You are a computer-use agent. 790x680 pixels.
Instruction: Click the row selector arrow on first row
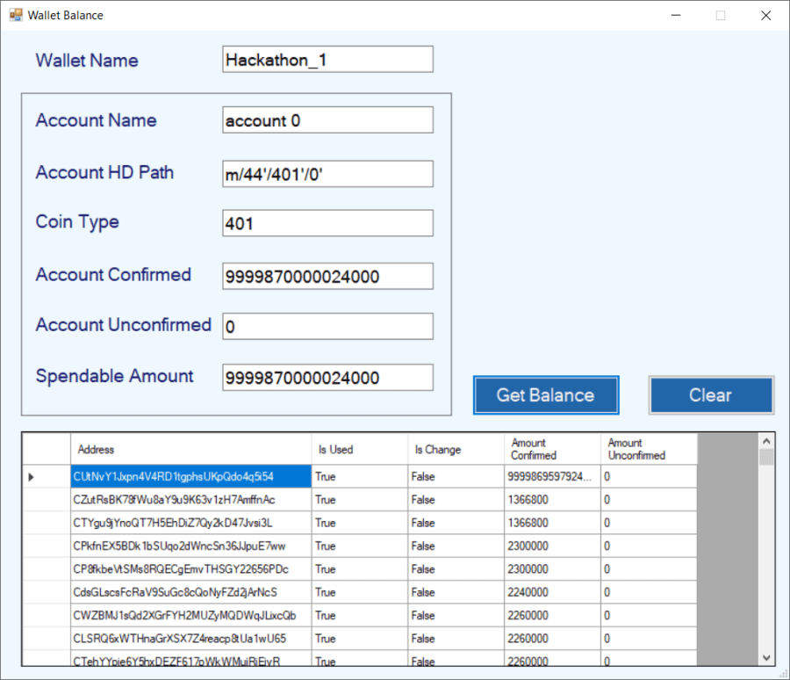click(32, 476)
